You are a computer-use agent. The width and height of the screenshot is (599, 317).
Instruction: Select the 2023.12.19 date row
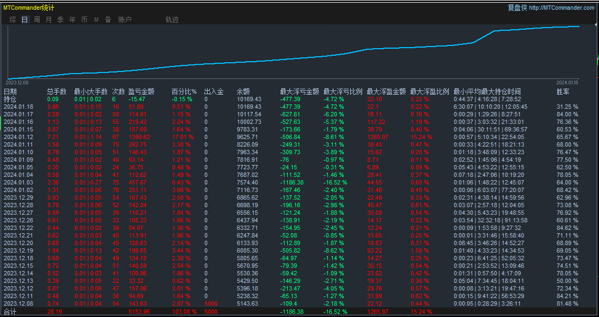pos(18,250)
